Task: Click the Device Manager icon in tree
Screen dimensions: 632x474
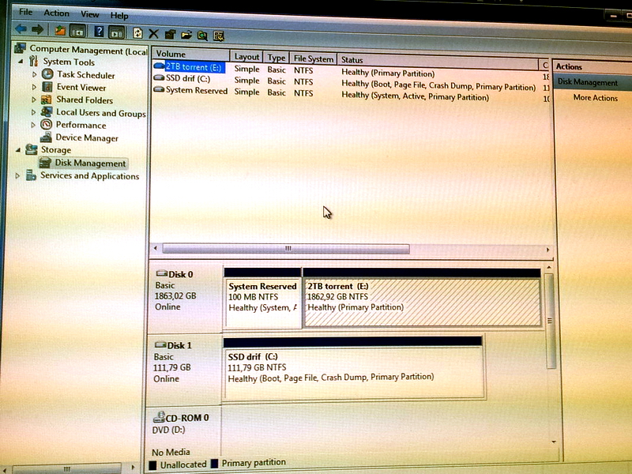Action: (47, 137)
